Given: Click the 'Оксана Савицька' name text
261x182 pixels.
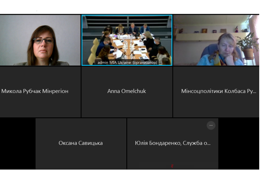Looking at the screenshot, I should click(x=81, y=143).
